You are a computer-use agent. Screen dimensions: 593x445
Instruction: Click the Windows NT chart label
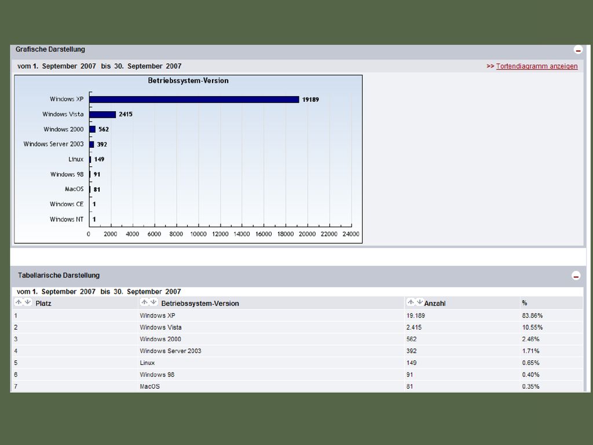pos(67,219)
